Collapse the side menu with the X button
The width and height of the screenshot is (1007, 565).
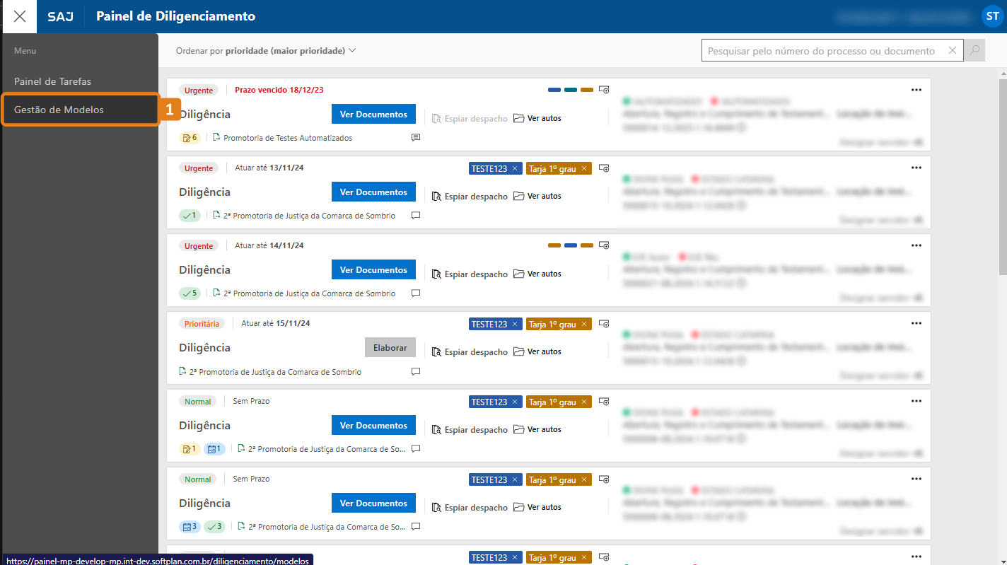coord(19,16)
